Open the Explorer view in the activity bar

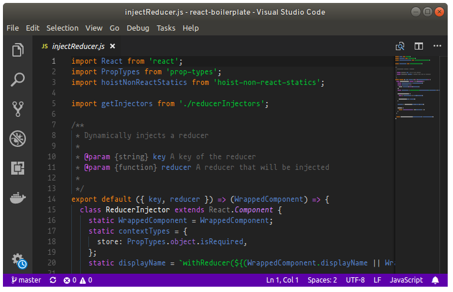(x=18, y=50)
